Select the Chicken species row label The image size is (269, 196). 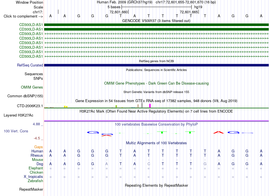point(36,173)
